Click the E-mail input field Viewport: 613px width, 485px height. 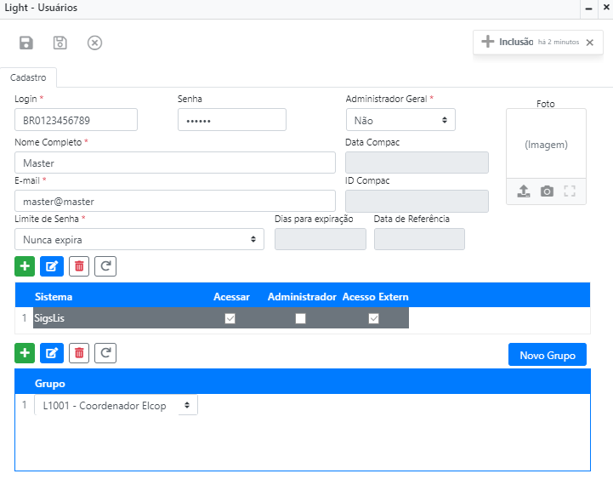click(175, 201)
